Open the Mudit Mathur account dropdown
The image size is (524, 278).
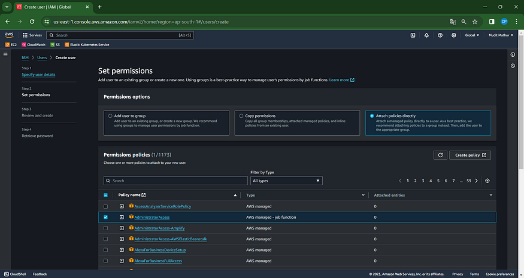point(501,35)
